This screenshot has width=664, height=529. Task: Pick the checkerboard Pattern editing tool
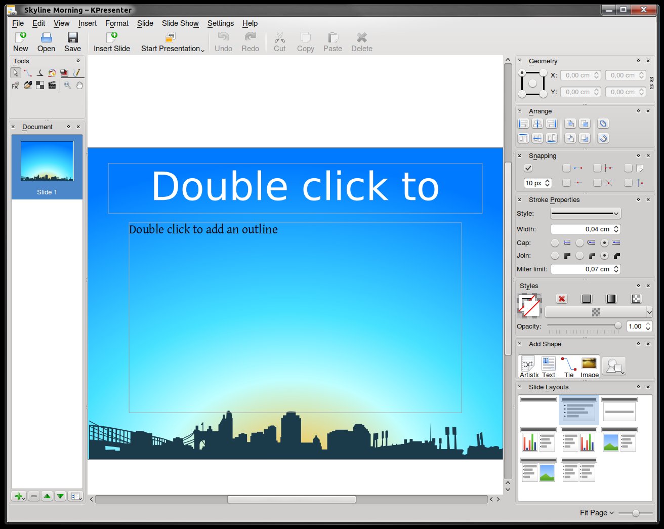[40, 86]
